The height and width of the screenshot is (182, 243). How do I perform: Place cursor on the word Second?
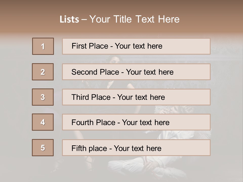pos(85,72)
